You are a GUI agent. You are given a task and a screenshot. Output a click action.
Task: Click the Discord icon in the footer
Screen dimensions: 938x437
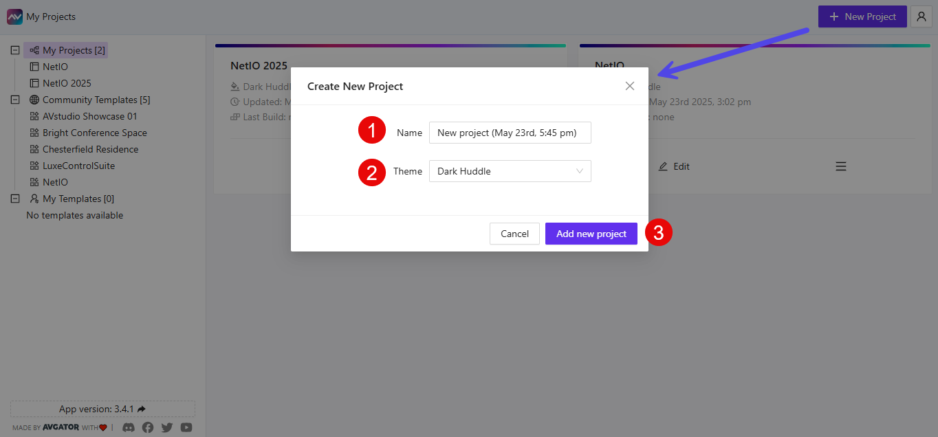(128, 427)
